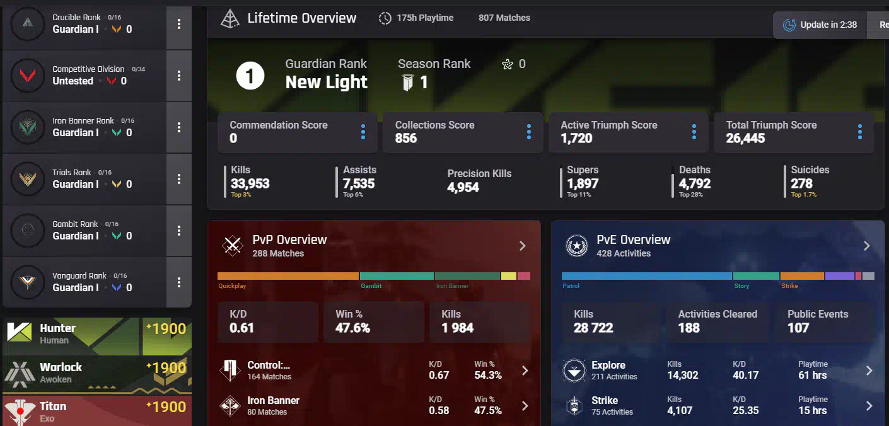The image size is (889, 426).
Task: Click the Suicides value 278
Action: point(802,184)
